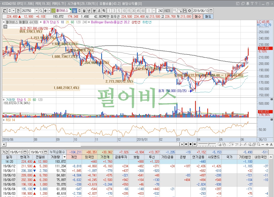274x197 pixels.
Task: Click the 외국인 column header
Action: click(90, 157)
